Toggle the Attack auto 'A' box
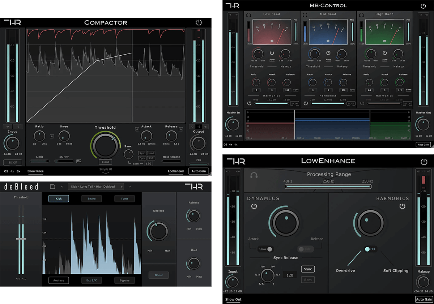Image resolution: width=434 pixels, height=304 pixels. tap(137, 129)
